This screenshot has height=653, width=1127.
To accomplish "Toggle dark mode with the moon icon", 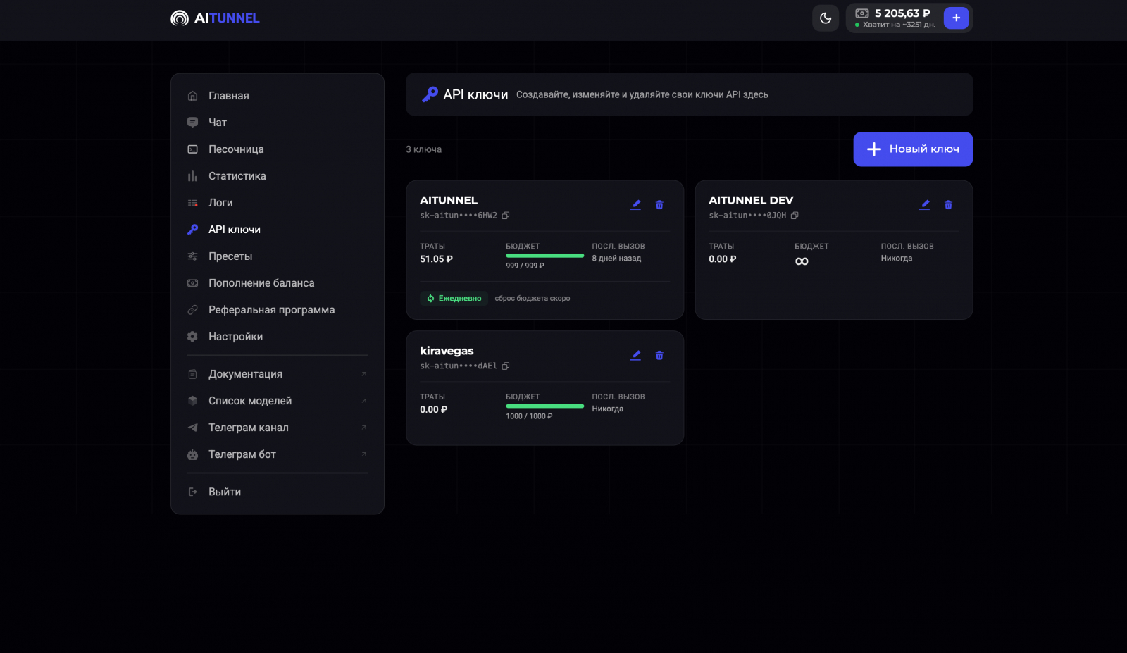I will (826, 18).
